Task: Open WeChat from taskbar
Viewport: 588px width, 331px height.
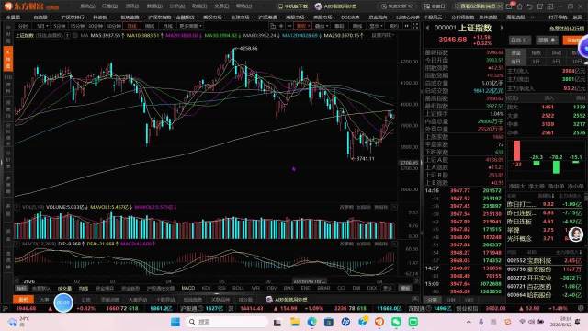Action: pos(396,322)
